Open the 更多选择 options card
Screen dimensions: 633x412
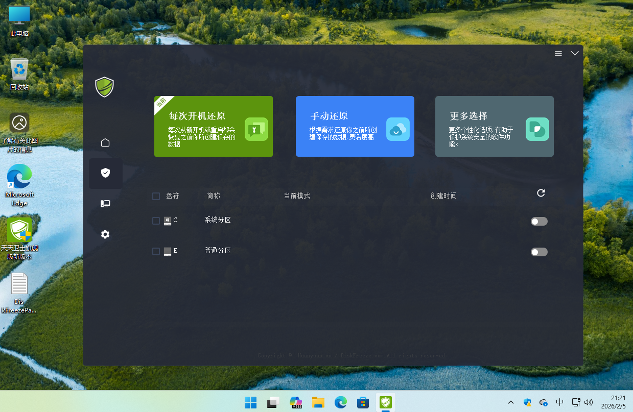tap(495, 127)
